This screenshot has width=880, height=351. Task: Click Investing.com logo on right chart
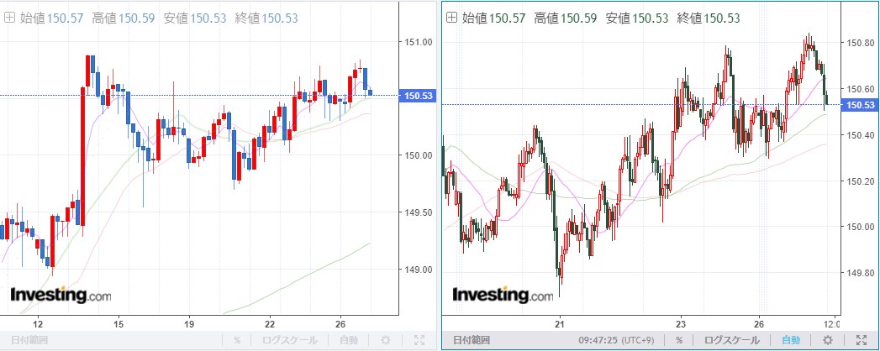click(503, 295)
